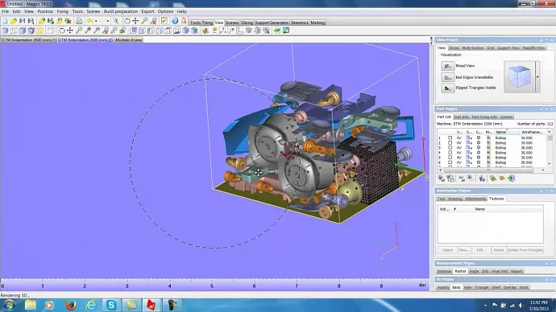Click the Import part icon
Image resolution: width=556 pixels, height=312 pixels.
point(41,21)
